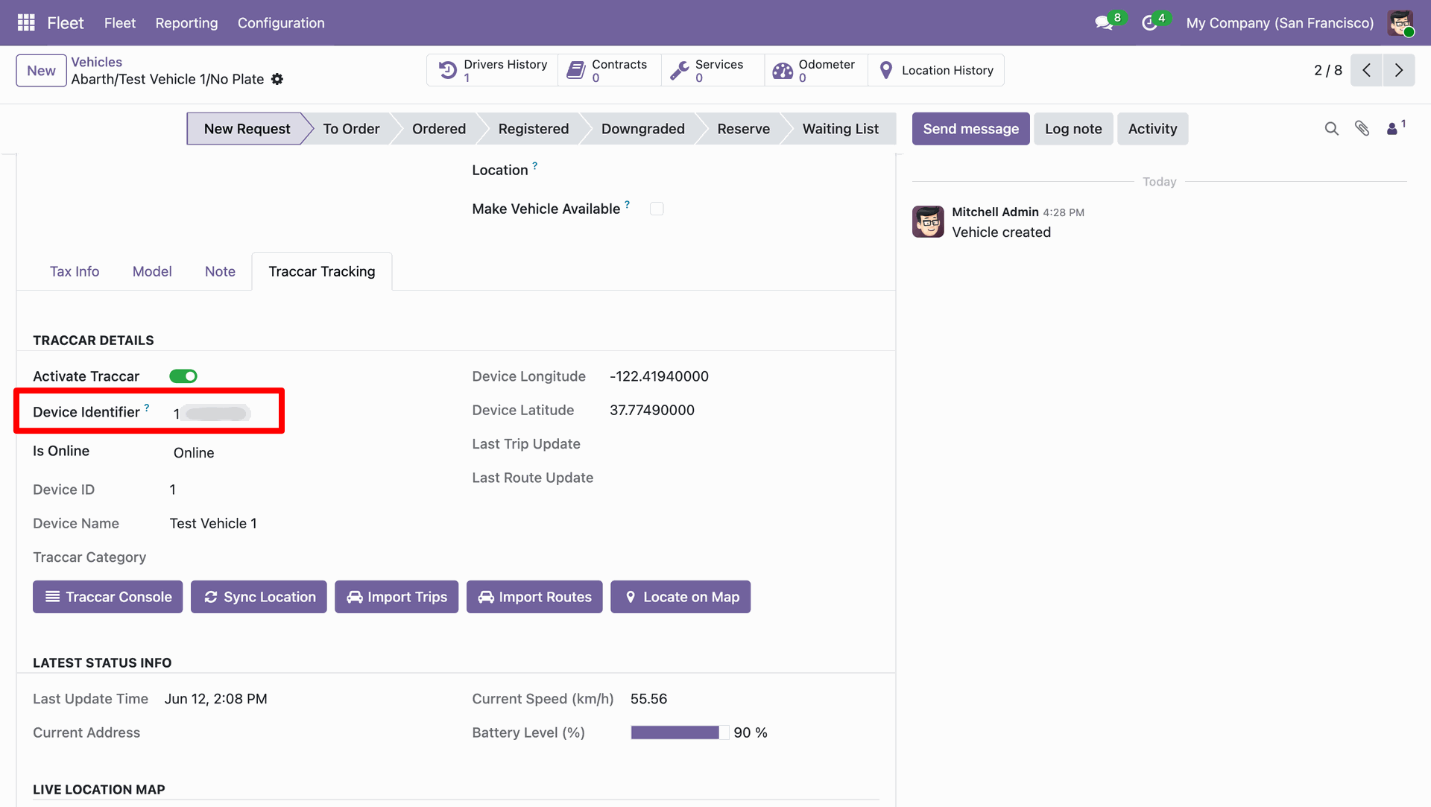The width and height of the screenshot is (1431, 807).
Task: Open the gear actions menu beside vehicle name
Action: point(277,79)
